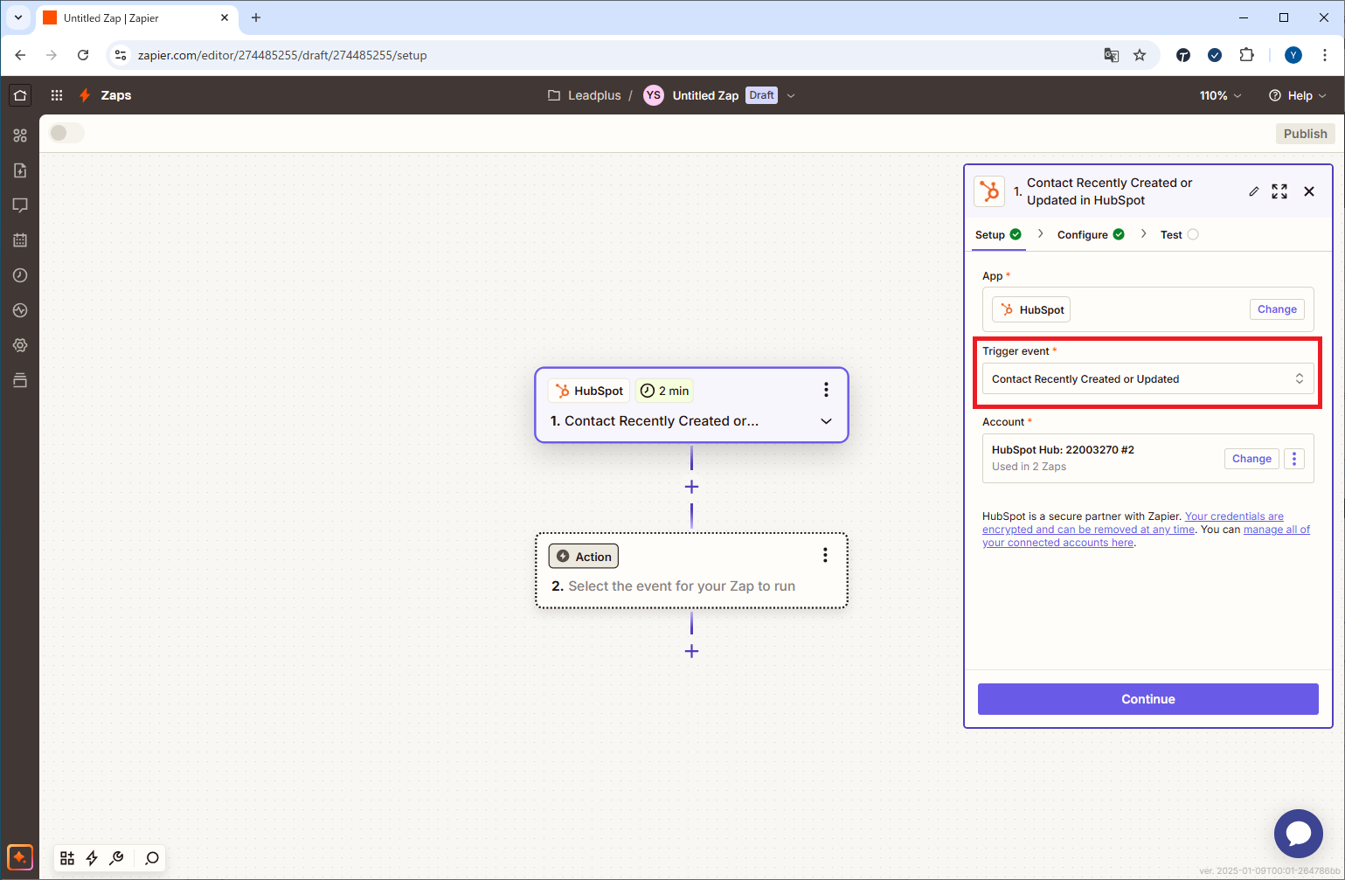Open the zoom level 110% dropdown
Image resolution: width=1345 pixels, height=880 pixels.
(1221, 95)
